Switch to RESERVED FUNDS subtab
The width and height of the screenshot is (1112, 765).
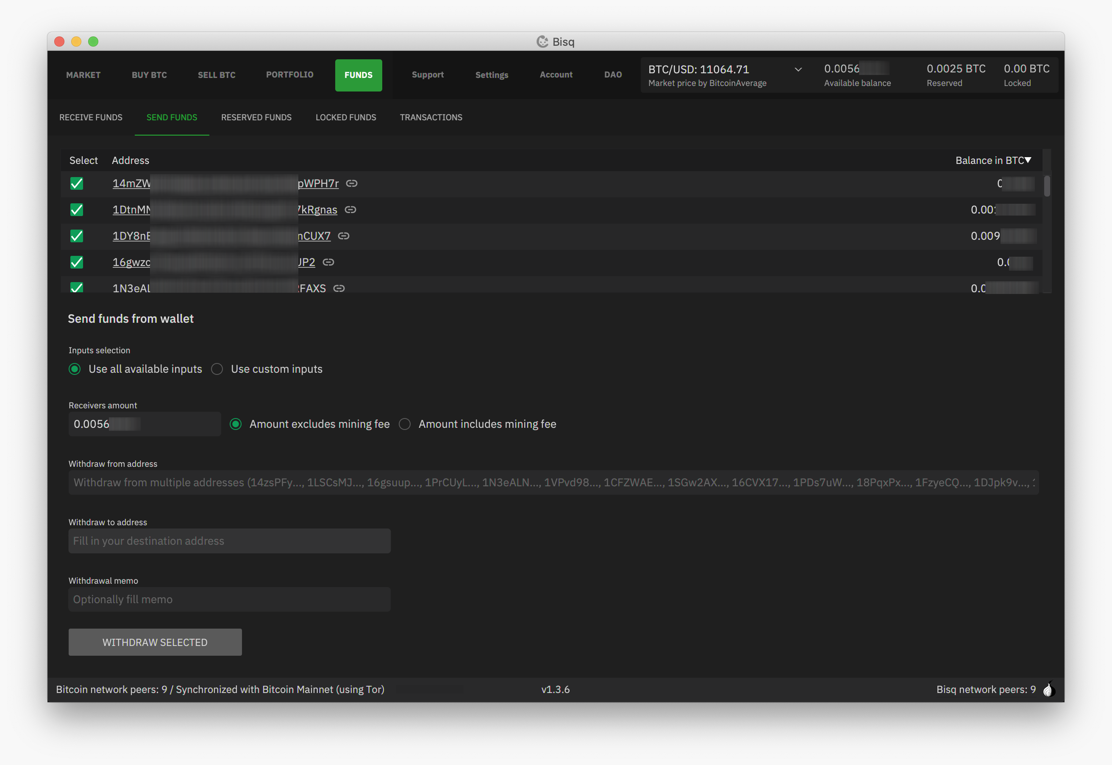click(x=256, y=117)
